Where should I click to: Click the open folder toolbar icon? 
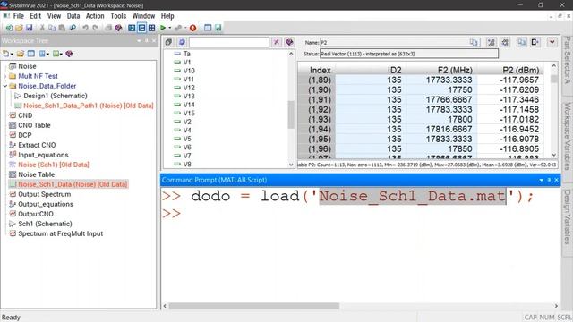(19, 28)
